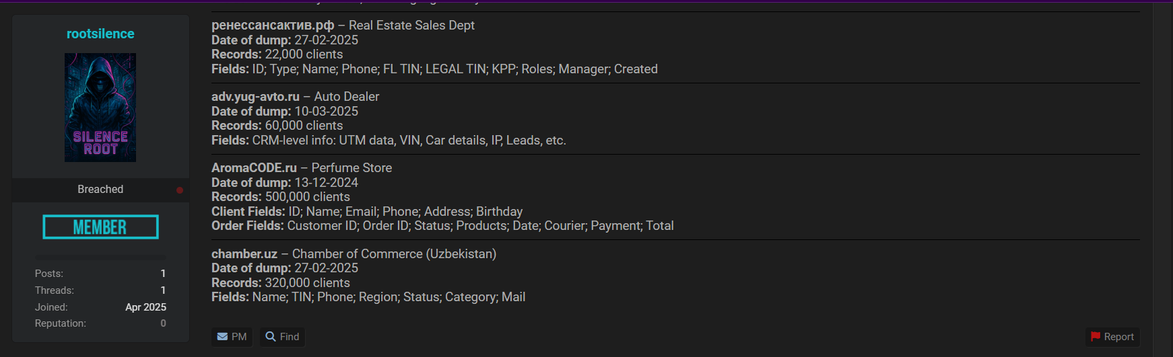Open the Posts count value
This screenshot has width=1173, height=357.
[163, 274]
